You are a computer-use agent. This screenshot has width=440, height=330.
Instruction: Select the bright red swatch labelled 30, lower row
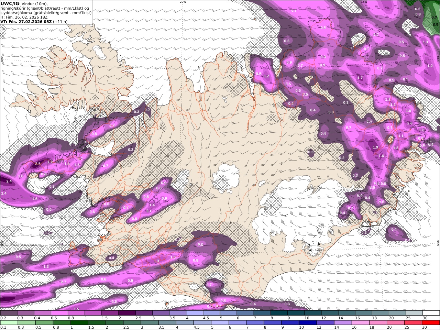tap(430, 323)
